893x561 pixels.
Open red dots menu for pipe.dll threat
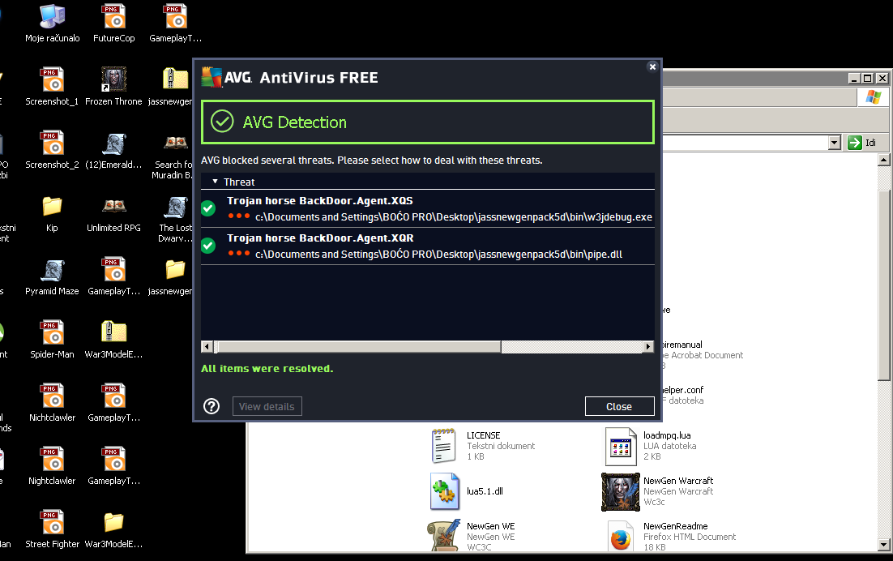click(238, 254)
